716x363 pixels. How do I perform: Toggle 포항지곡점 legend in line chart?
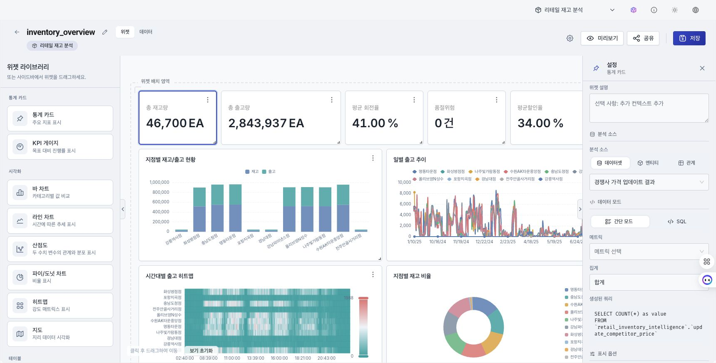point(460,179)
